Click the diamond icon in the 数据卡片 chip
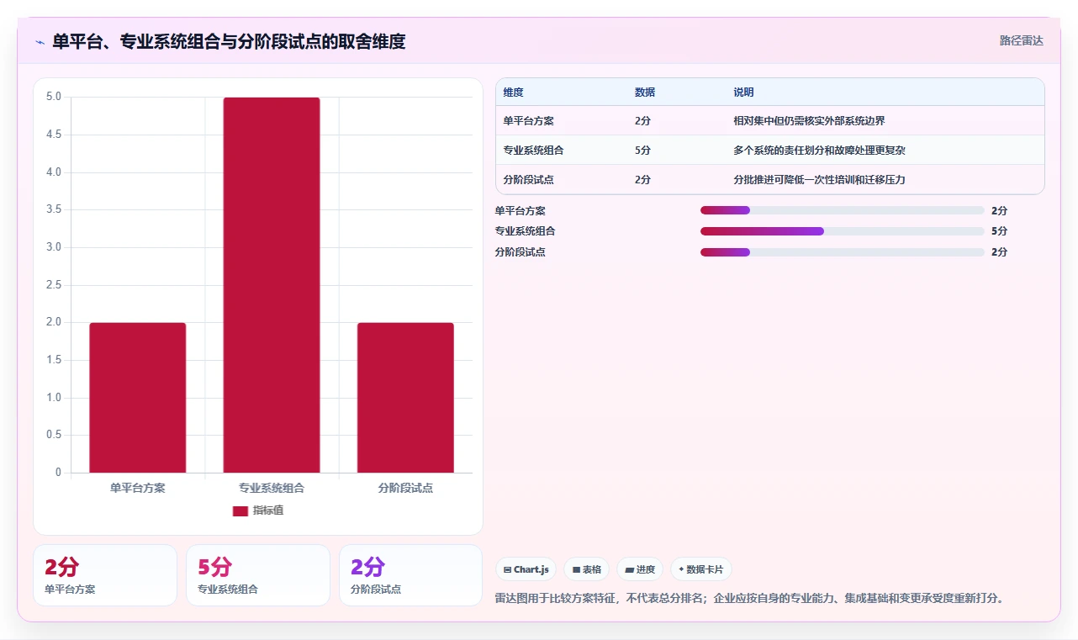1078x640 pixels. [681, 569]
